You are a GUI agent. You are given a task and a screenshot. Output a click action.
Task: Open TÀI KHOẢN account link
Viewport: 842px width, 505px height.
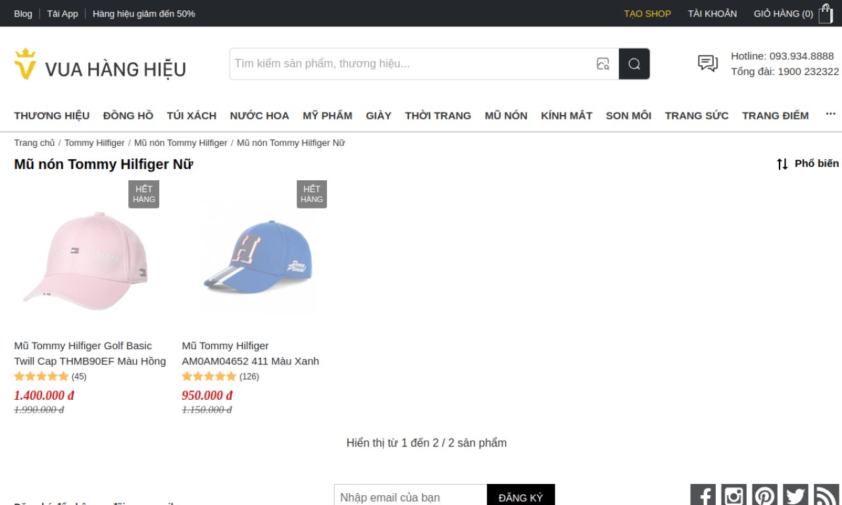pos(712,14)
